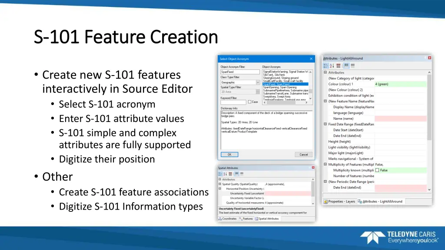Click Cancel in Select Object Acronym
The height and width of the screenshot is (250, 445).
pyautogui.click(x=303, y=155)
